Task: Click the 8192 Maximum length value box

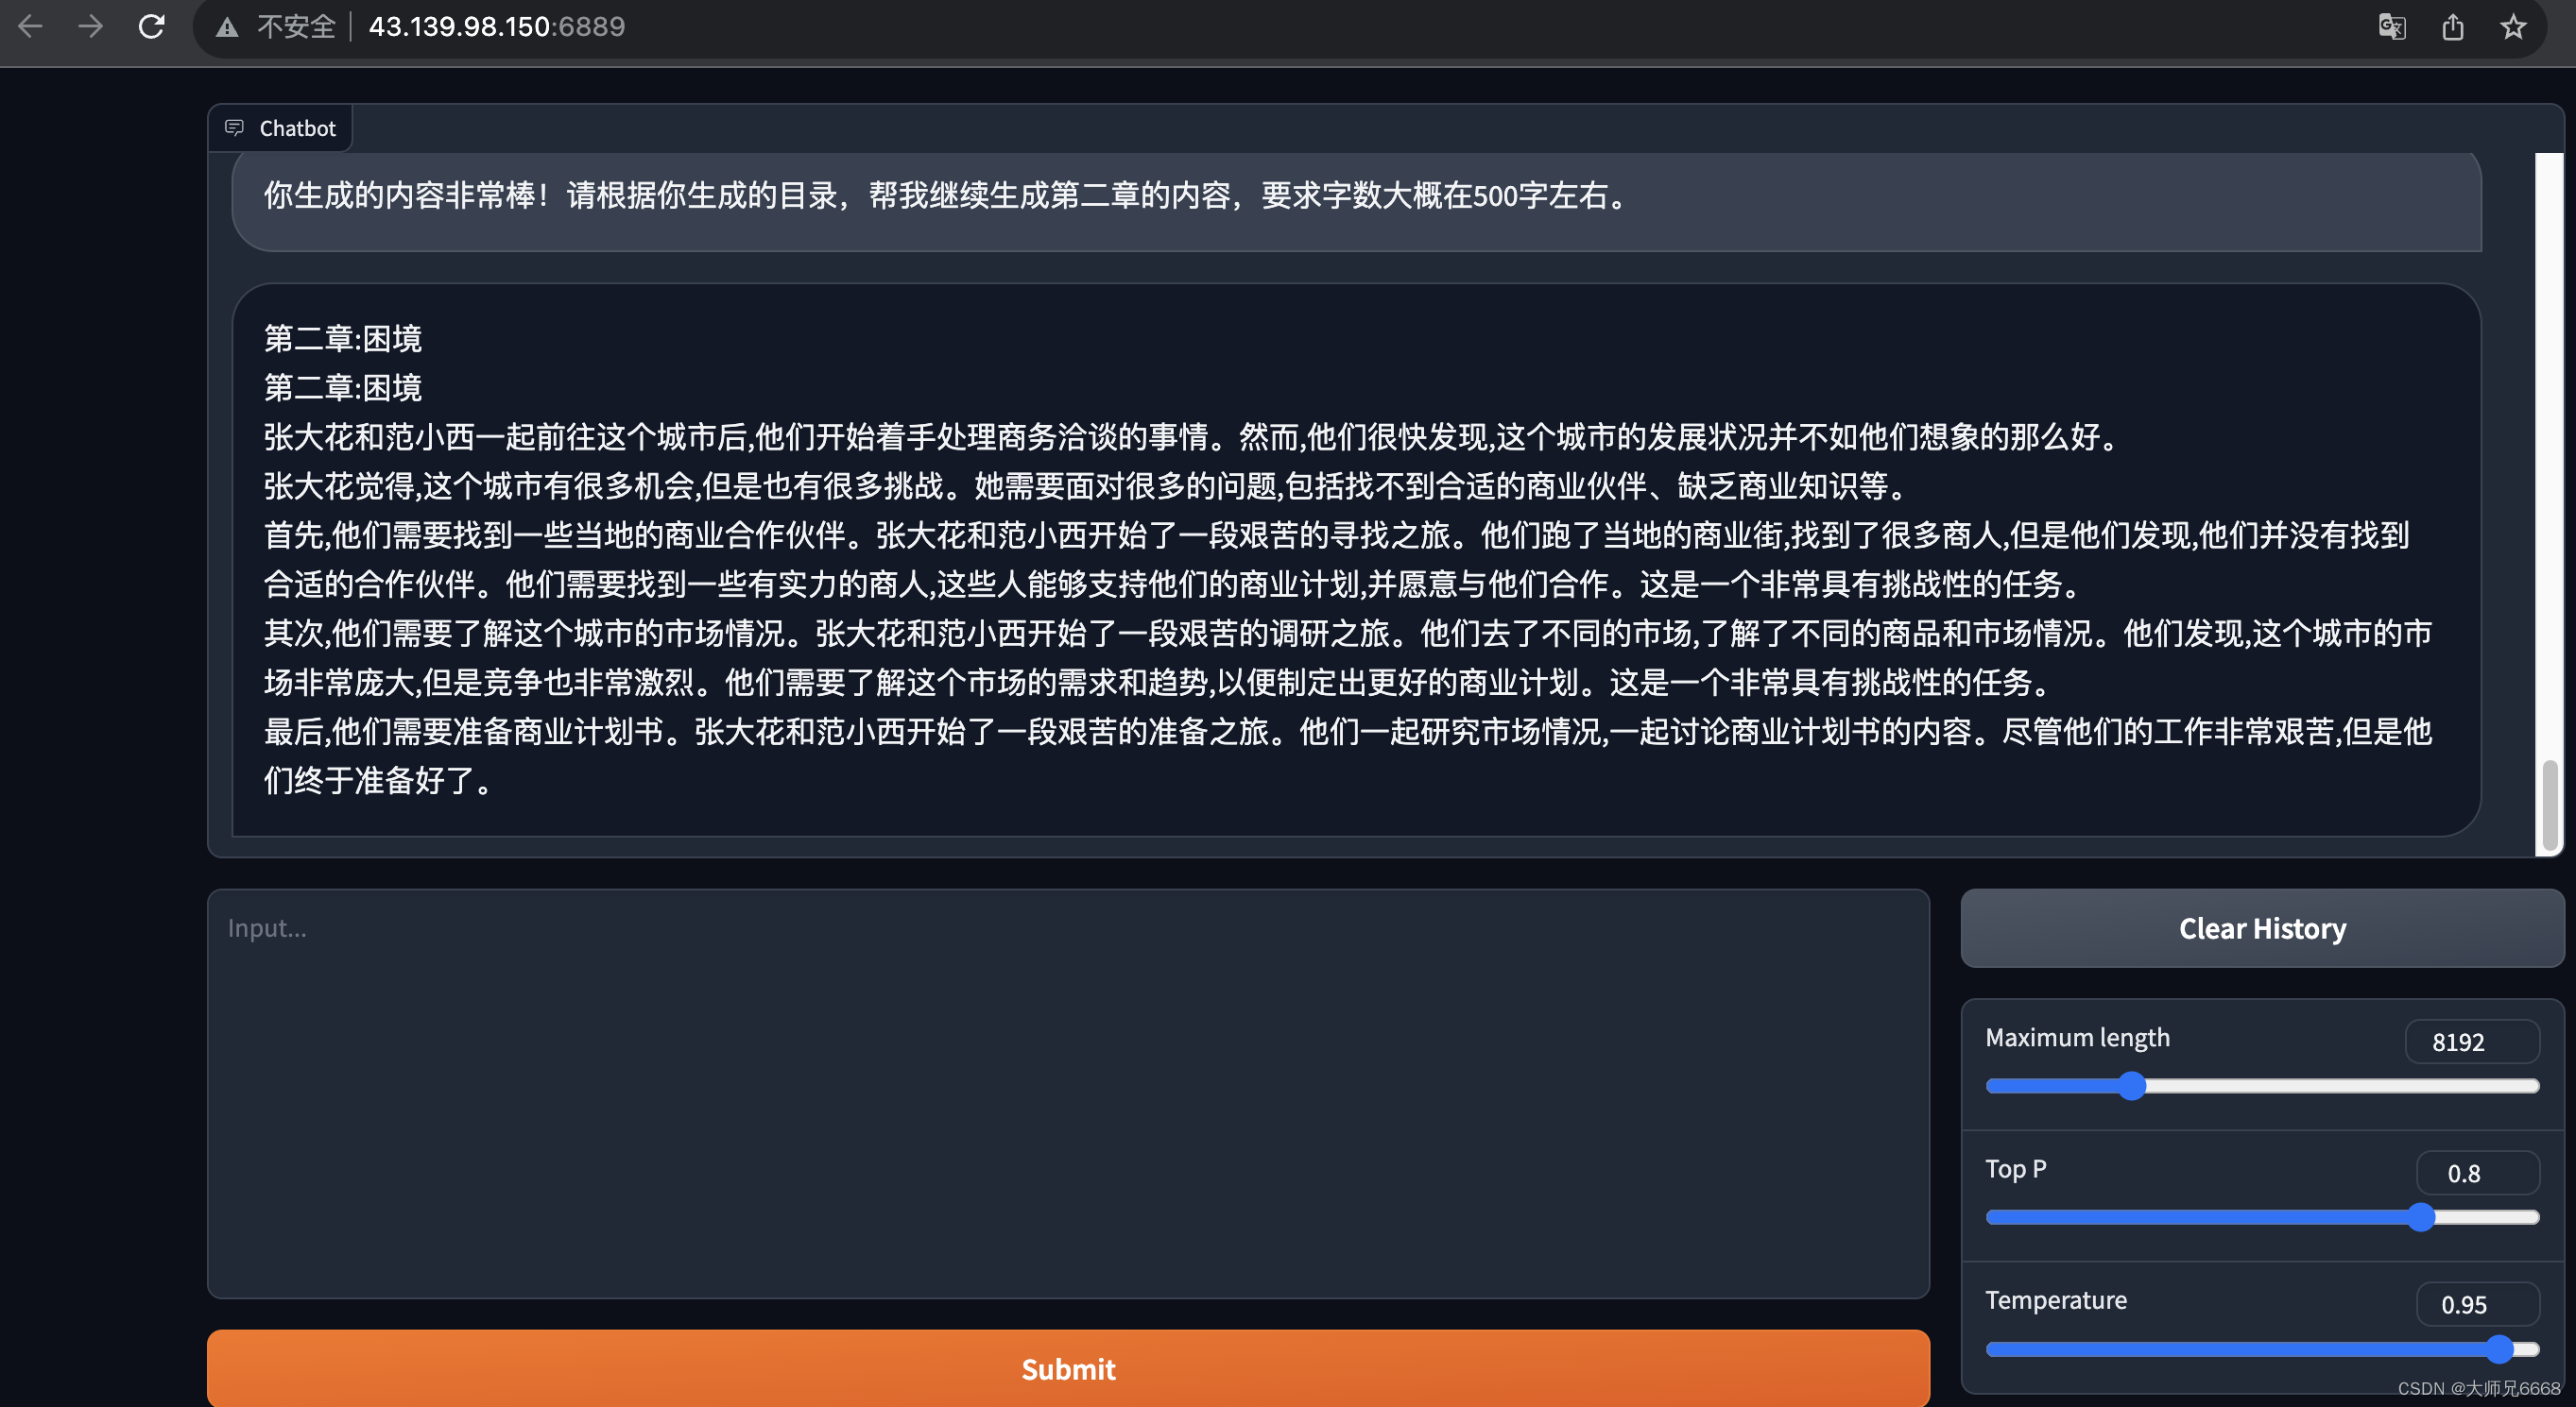Action: [2472, 1043]
